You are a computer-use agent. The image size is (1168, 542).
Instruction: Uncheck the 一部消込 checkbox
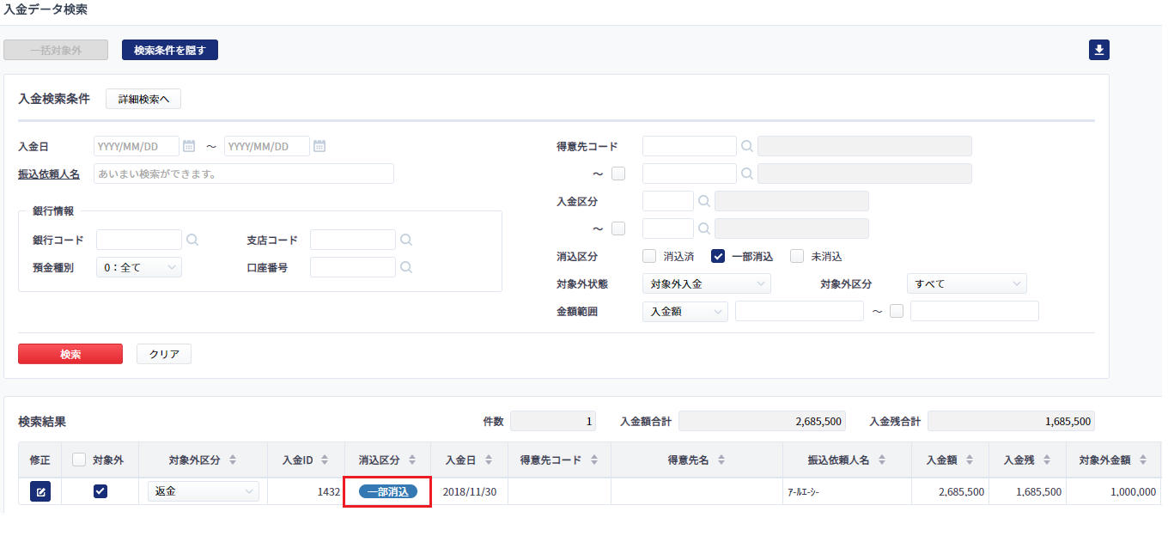click(x=719, y=256)
